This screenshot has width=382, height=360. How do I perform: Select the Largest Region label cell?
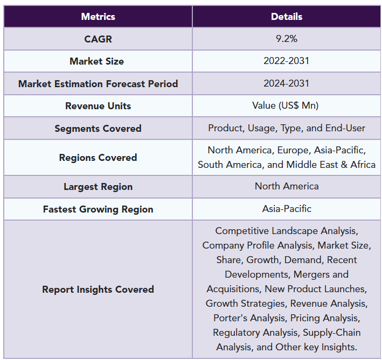tap(98, 187)
